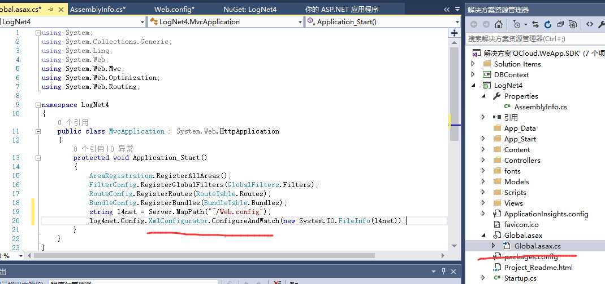Switch to the AssemblyInfo.cs* tab
This screenshot has height=284, width=605.
98,10
